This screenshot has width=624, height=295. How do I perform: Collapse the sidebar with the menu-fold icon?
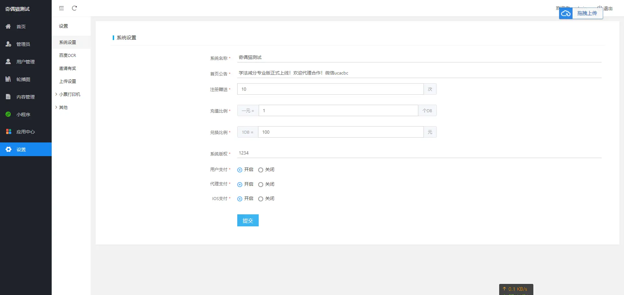pos(61,8)
